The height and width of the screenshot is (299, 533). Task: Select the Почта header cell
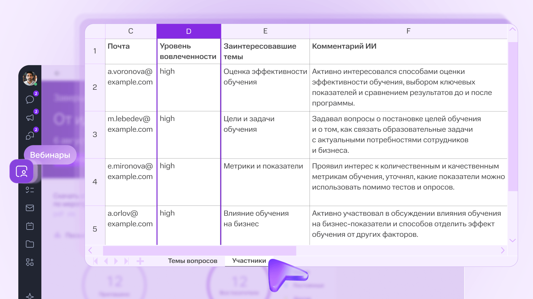131,51
